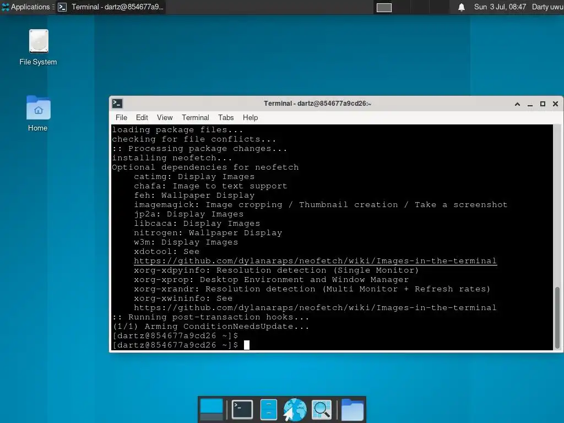Open the notification bell icon
The image size is (564, 423).
coord(462,7)
